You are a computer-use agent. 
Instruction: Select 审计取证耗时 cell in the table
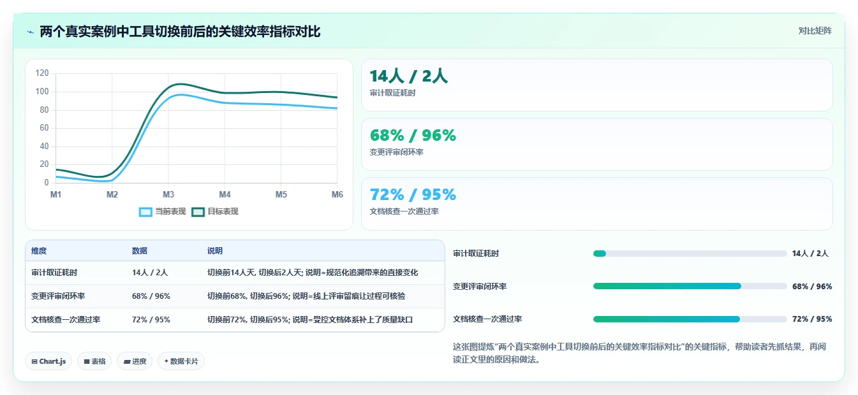click(x=54, y=273)
